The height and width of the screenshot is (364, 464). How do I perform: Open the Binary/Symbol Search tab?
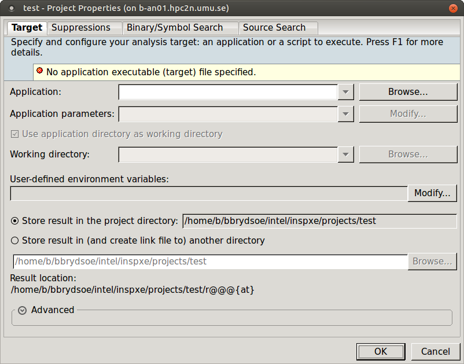[175, 28]
